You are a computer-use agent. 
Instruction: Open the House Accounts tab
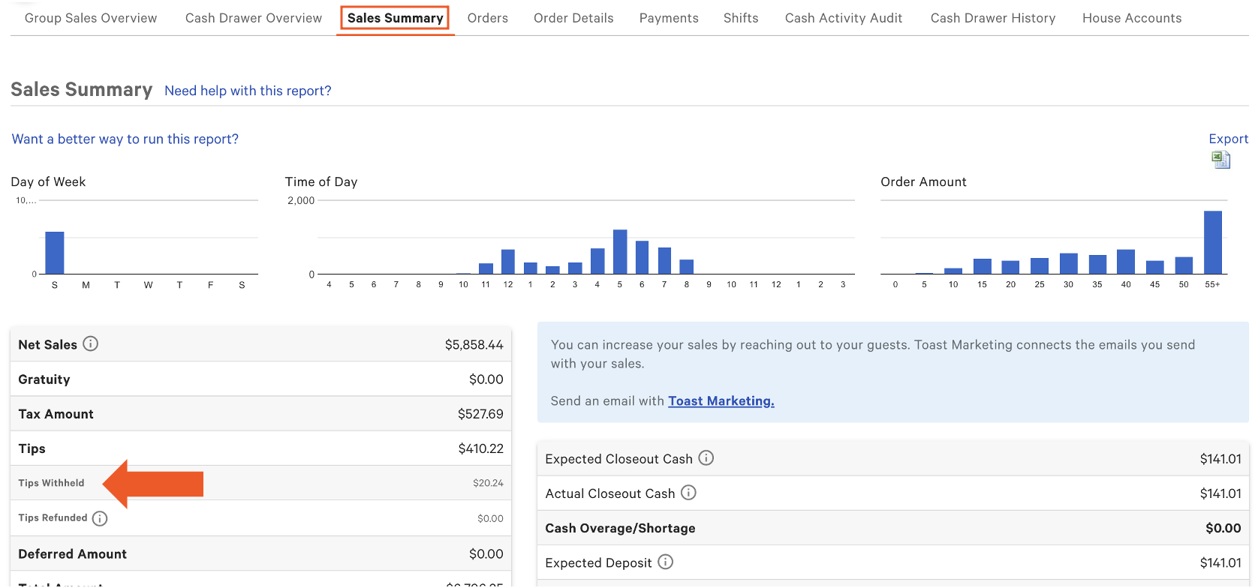click(1131, 18)
